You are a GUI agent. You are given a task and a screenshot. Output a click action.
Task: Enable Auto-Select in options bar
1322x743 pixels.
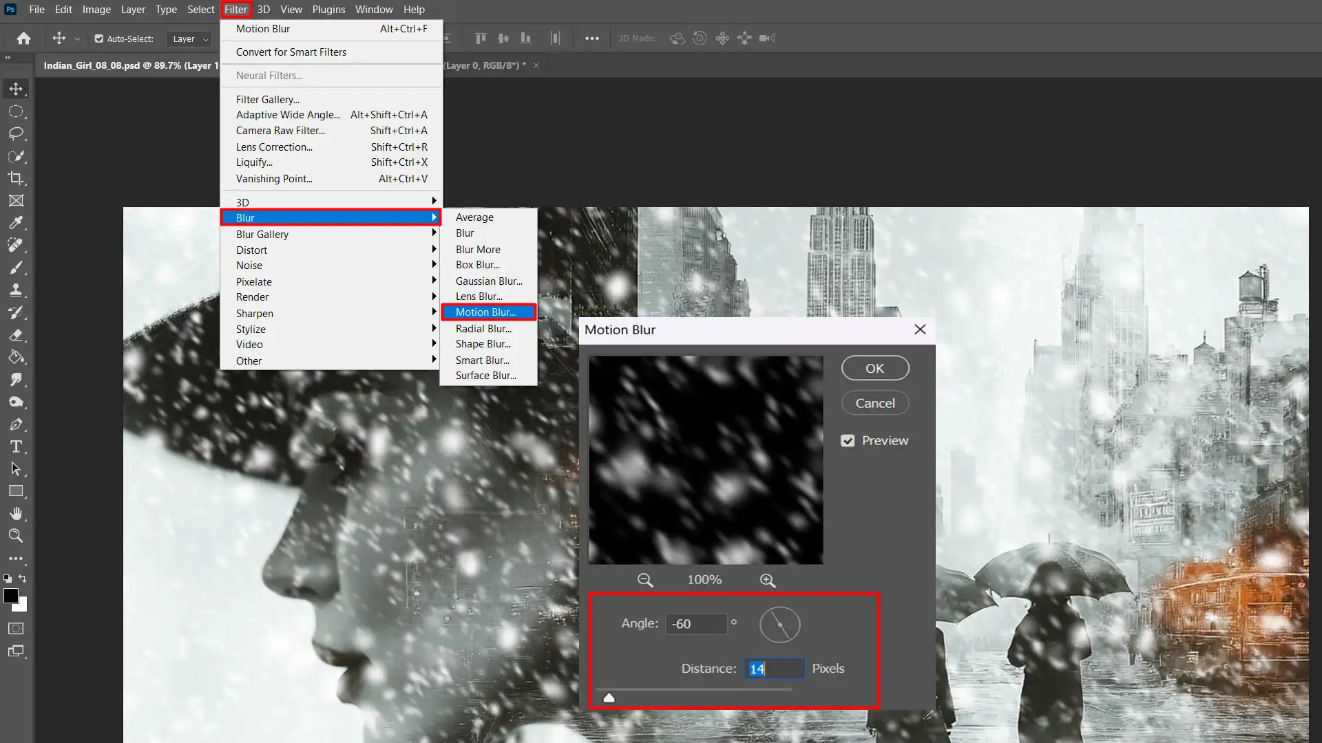coord(99,38)
